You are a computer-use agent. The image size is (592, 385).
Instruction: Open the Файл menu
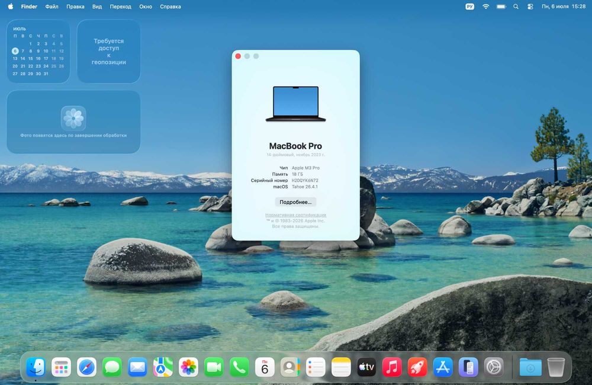coord(52,7)
